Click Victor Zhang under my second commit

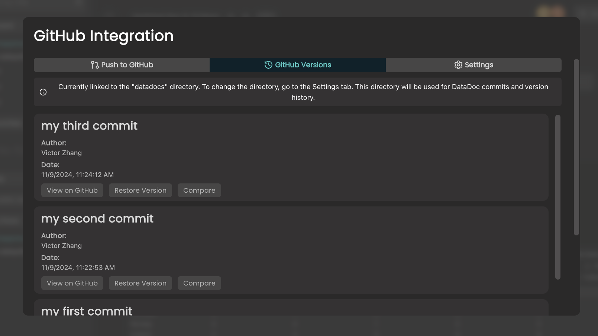[x=61, y=246]
